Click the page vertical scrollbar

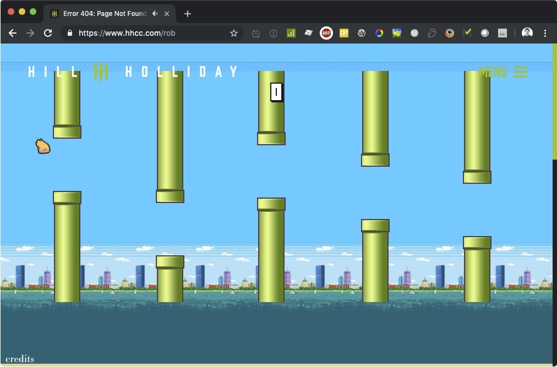coord(554,102)
